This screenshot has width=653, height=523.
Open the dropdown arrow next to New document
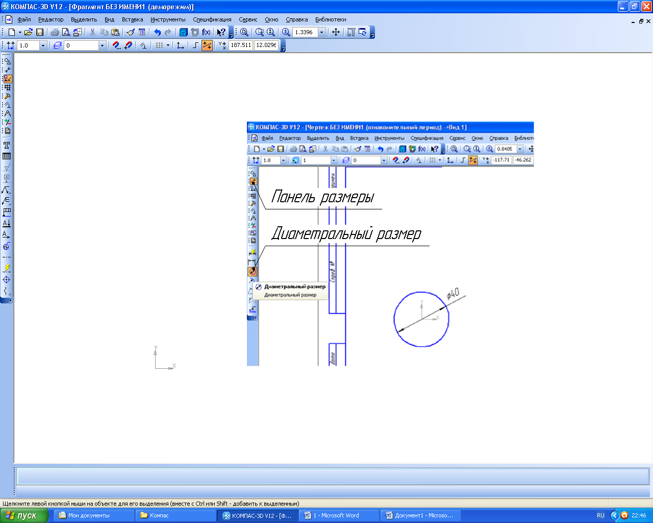tap(20, 32)
